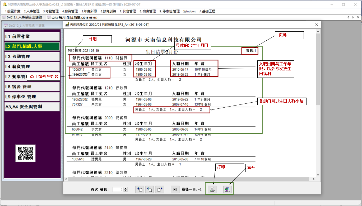
Task: Click employee number 190523003
Action: point(80,75)
